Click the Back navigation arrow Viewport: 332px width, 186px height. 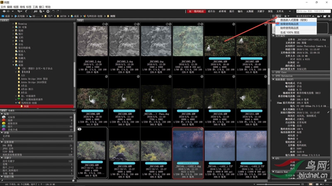(3, 11)
